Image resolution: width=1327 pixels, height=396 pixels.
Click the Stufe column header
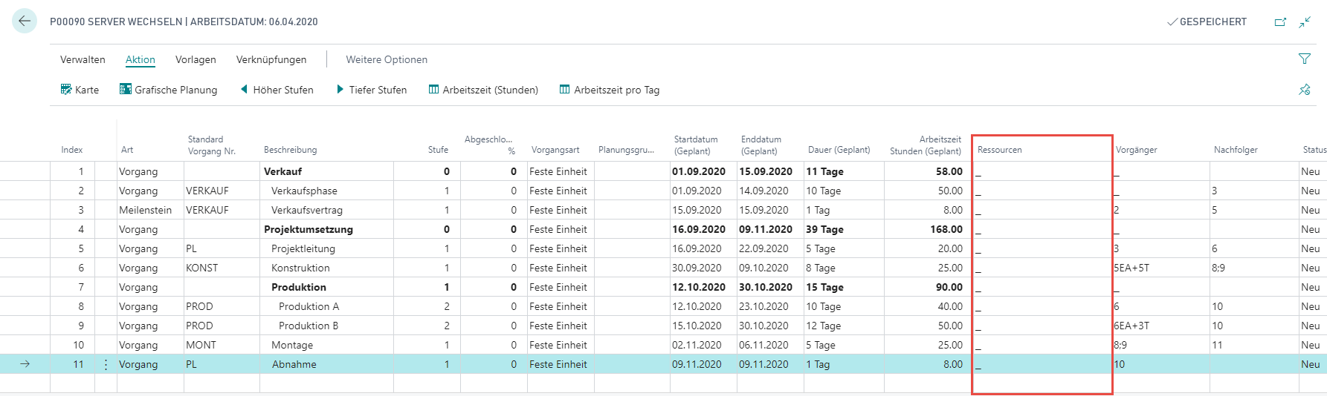click(438, 150)
